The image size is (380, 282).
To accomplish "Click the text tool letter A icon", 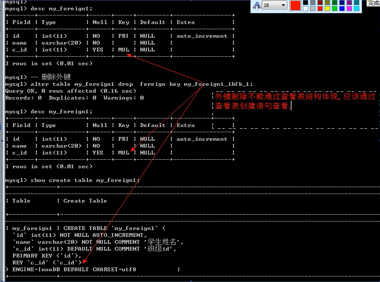I will [257, 5].
